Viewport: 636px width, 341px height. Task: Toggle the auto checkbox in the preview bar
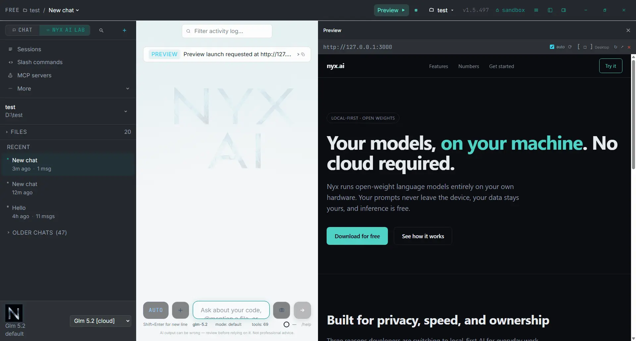(552, 47)
